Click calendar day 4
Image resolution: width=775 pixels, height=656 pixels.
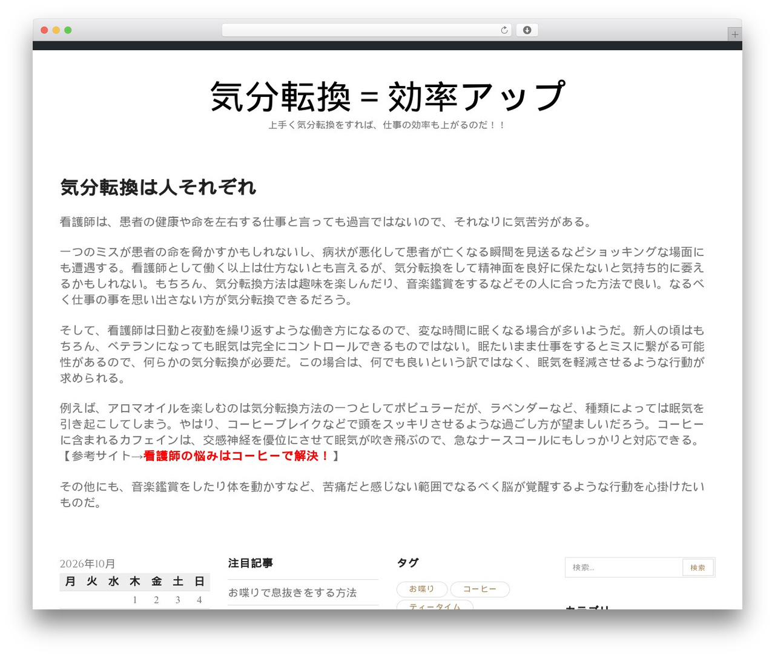[x=199, y=600]
